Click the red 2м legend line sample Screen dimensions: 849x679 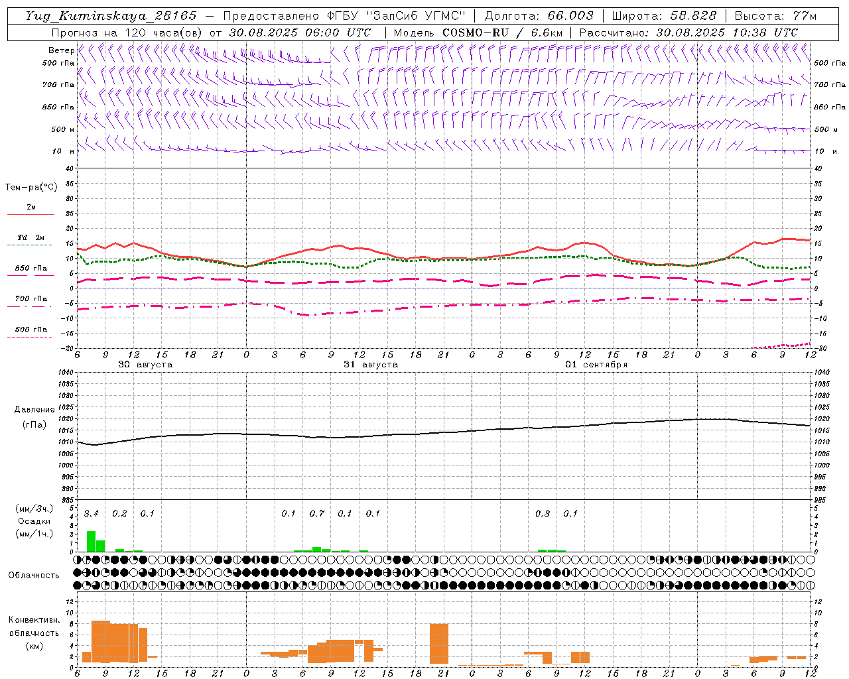coord(31,214)
